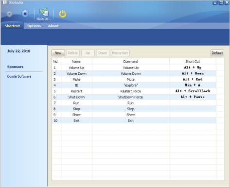Viewport: 230px width, 188px height.
Task: Click the greyed Delete button
Action: coord(73,53)
